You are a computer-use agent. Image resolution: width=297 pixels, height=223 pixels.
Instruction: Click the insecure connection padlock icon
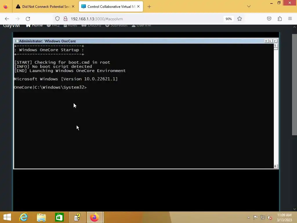coord(66,19)
